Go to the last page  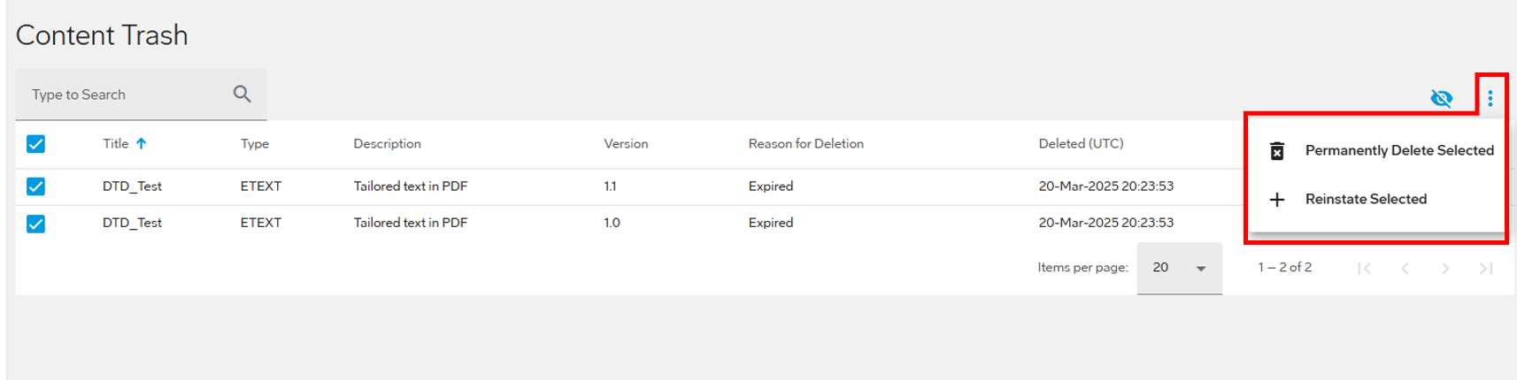(x=1486, y=268)
